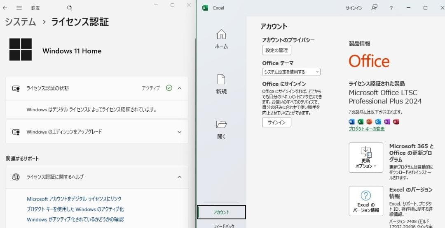Go back in Settings window
The width and height of the screenshot is (445, 228).
[x=5, y=8]
